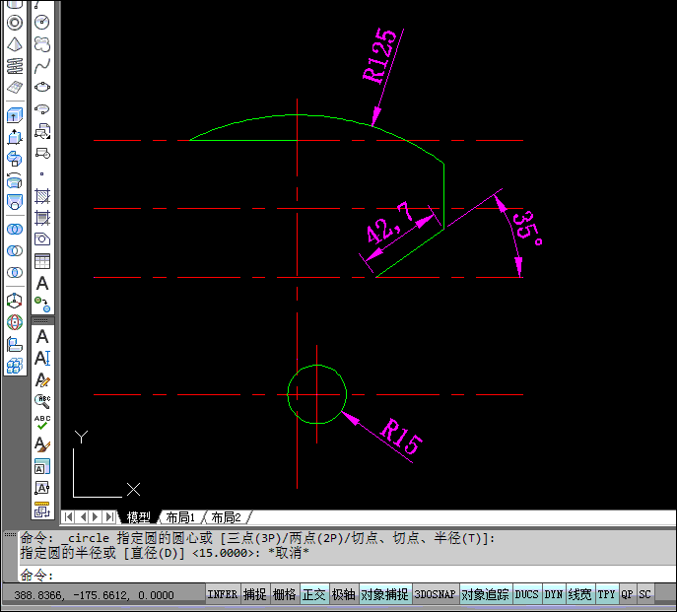
Task: Select the Single Line Text tool
Action: click(42, 358)
